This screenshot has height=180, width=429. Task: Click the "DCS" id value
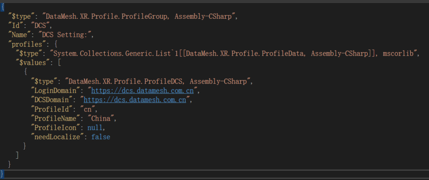click(x=41, y=25)
